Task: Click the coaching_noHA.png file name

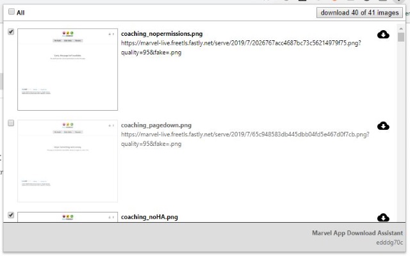Action: click(x=149, y=217)
